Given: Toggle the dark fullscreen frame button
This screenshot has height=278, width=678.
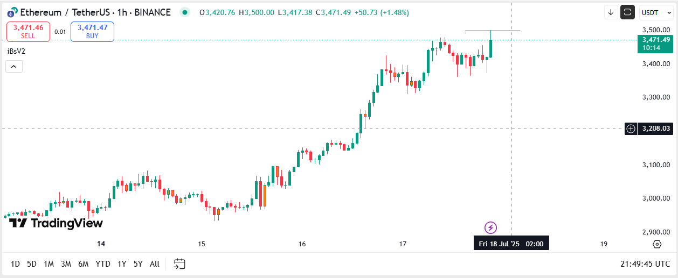Looking at the screenshot, I should tap(627, 12).
